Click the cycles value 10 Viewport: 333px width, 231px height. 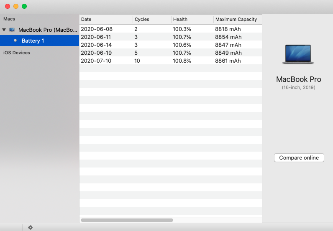[137, 61]
